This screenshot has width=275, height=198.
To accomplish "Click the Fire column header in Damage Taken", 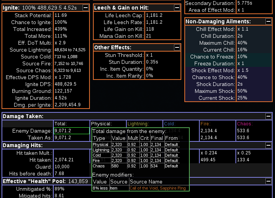I will [205, 124].
